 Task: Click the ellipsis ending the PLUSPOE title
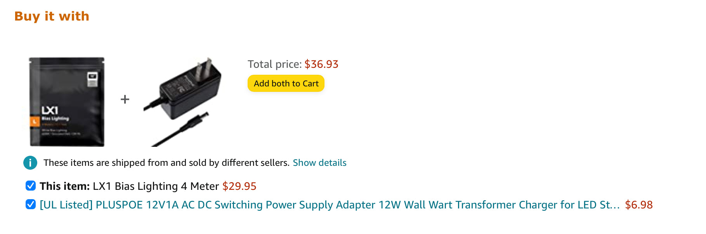click(615, 205)
